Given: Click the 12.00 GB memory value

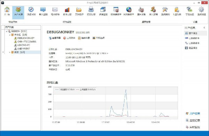Looking at the screenshot, I should pyautogui.click(x=78, y=57).
